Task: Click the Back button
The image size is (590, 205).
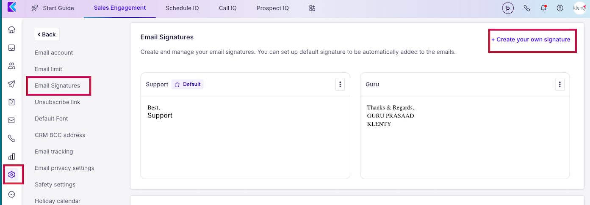Action: tap(47, 34)
